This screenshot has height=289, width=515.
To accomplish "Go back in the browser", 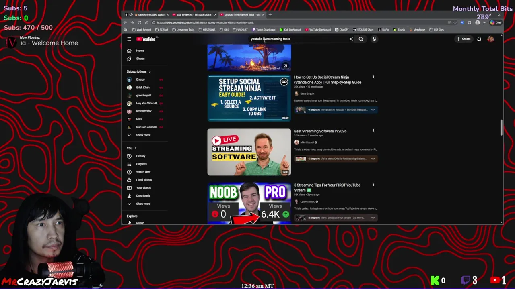I will coord(125,22).
